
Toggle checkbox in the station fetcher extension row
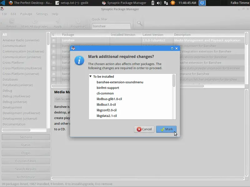[54, 79]
